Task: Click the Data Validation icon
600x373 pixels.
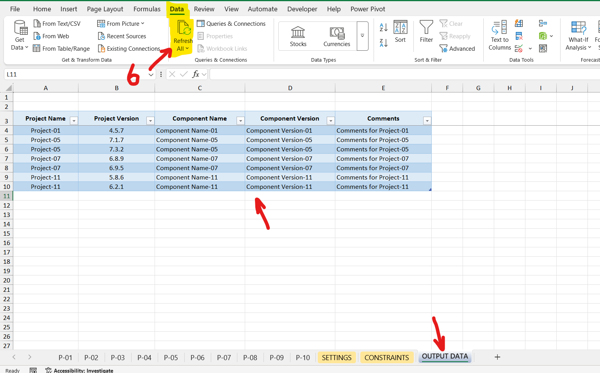Action: coord(519,49)
